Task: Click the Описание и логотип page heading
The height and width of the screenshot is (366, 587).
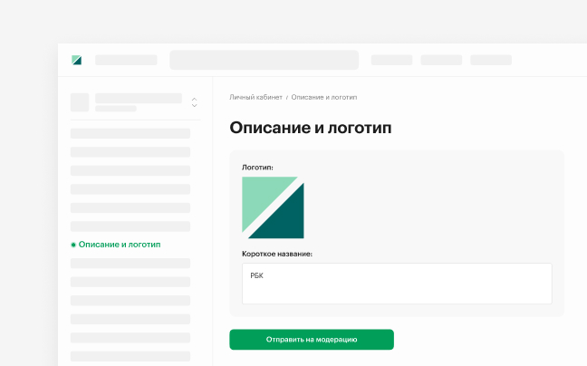Action: pyautogui.click(x=311, y=128)
